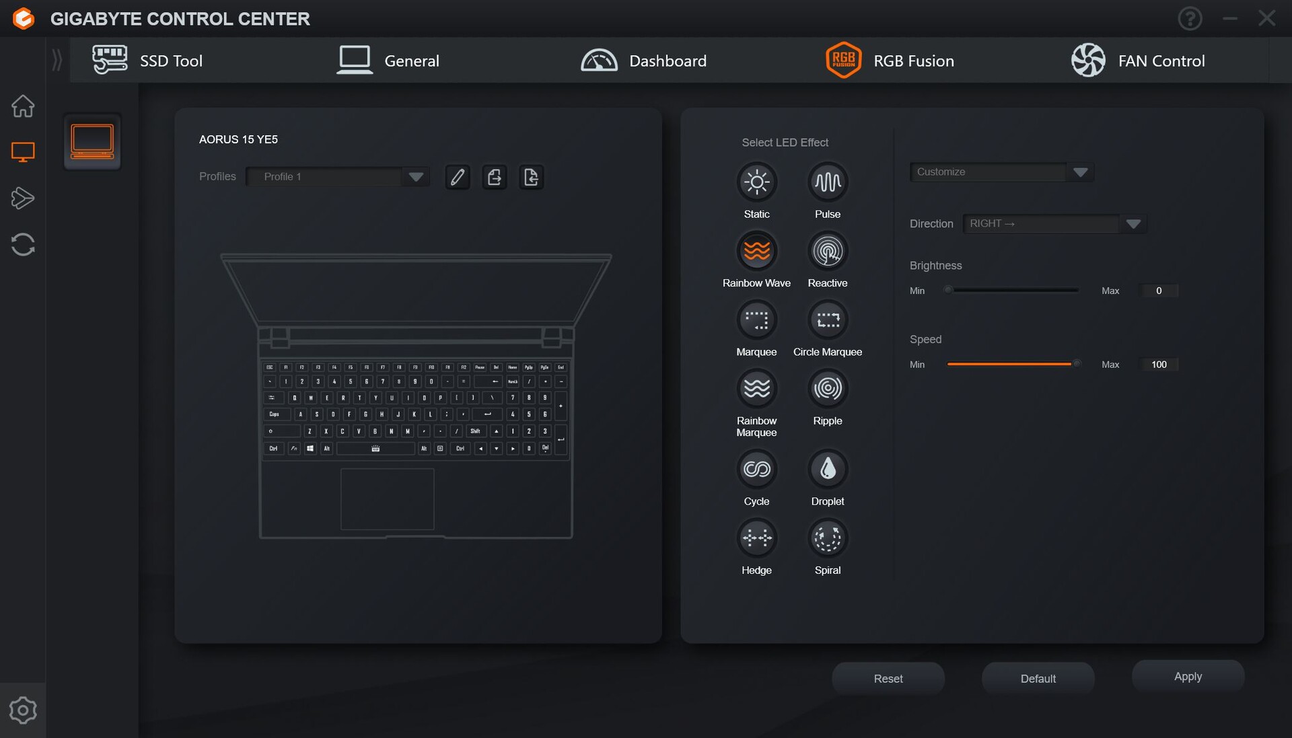Select the Spiral LED effect

click(827, 538)
